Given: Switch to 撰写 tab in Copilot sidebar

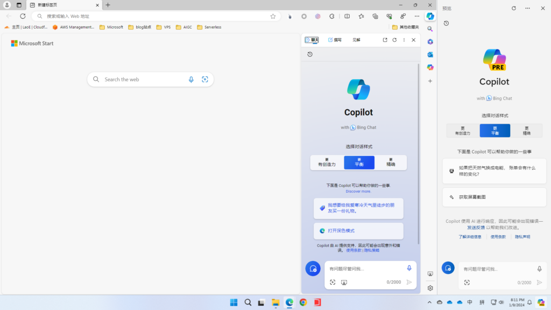Looking at the screenshot, I should [335, 40].
